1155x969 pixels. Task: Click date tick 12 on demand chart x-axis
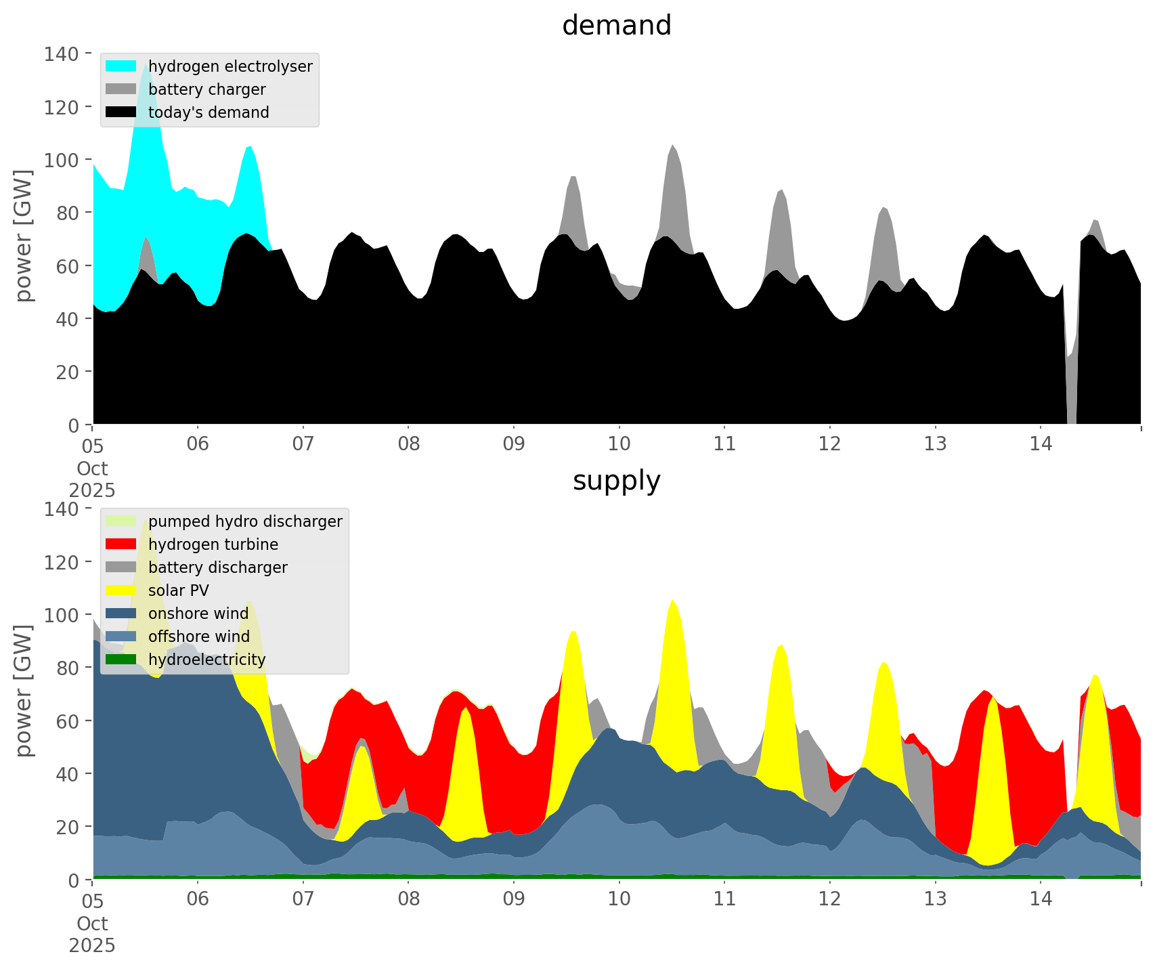point(830,444)
